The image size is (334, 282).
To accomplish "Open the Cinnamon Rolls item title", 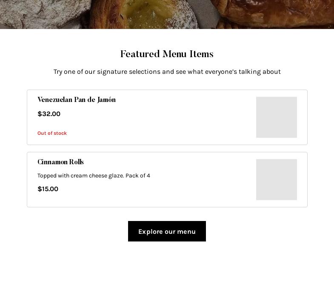I will 60,162.
